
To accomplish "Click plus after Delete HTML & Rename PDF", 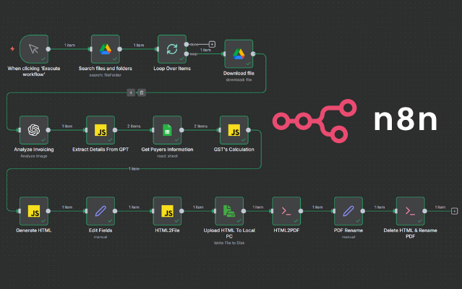I will [454, 210].
